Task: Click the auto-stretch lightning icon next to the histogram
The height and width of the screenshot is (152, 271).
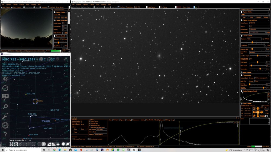Action: [x=269, y=94]
